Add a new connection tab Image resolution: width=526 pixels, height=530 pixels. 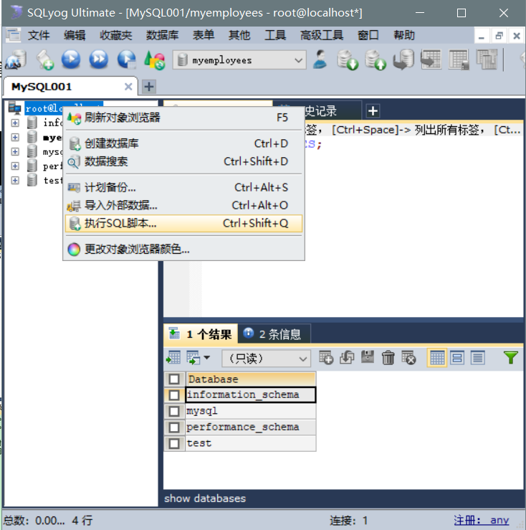149,87
